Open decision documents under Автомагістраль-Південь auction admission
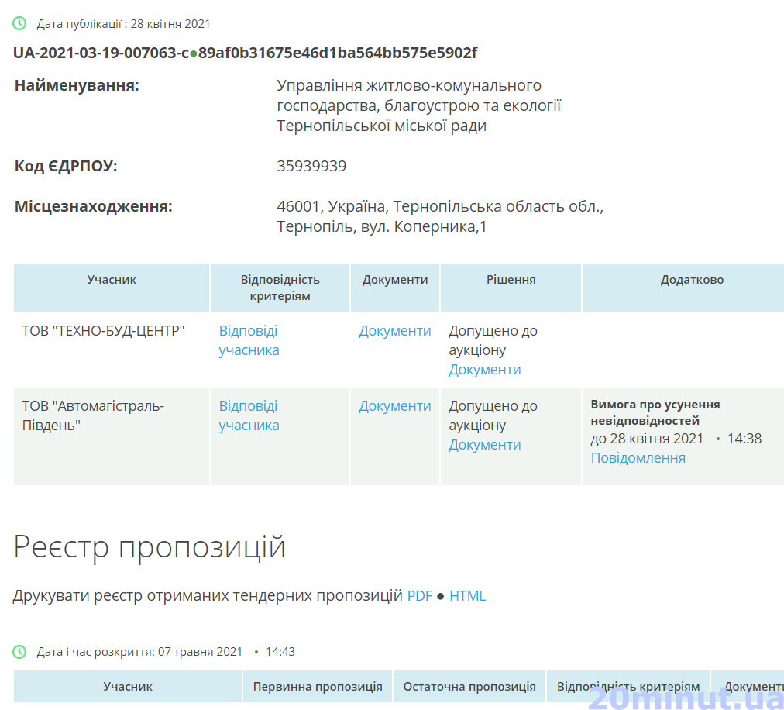The width and height of the screenshot is (784, 710). pos(484,445)
